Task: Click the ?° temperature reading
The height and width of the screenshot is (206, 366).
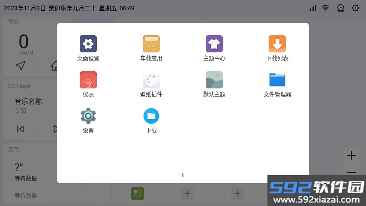Action: point(19,167)
